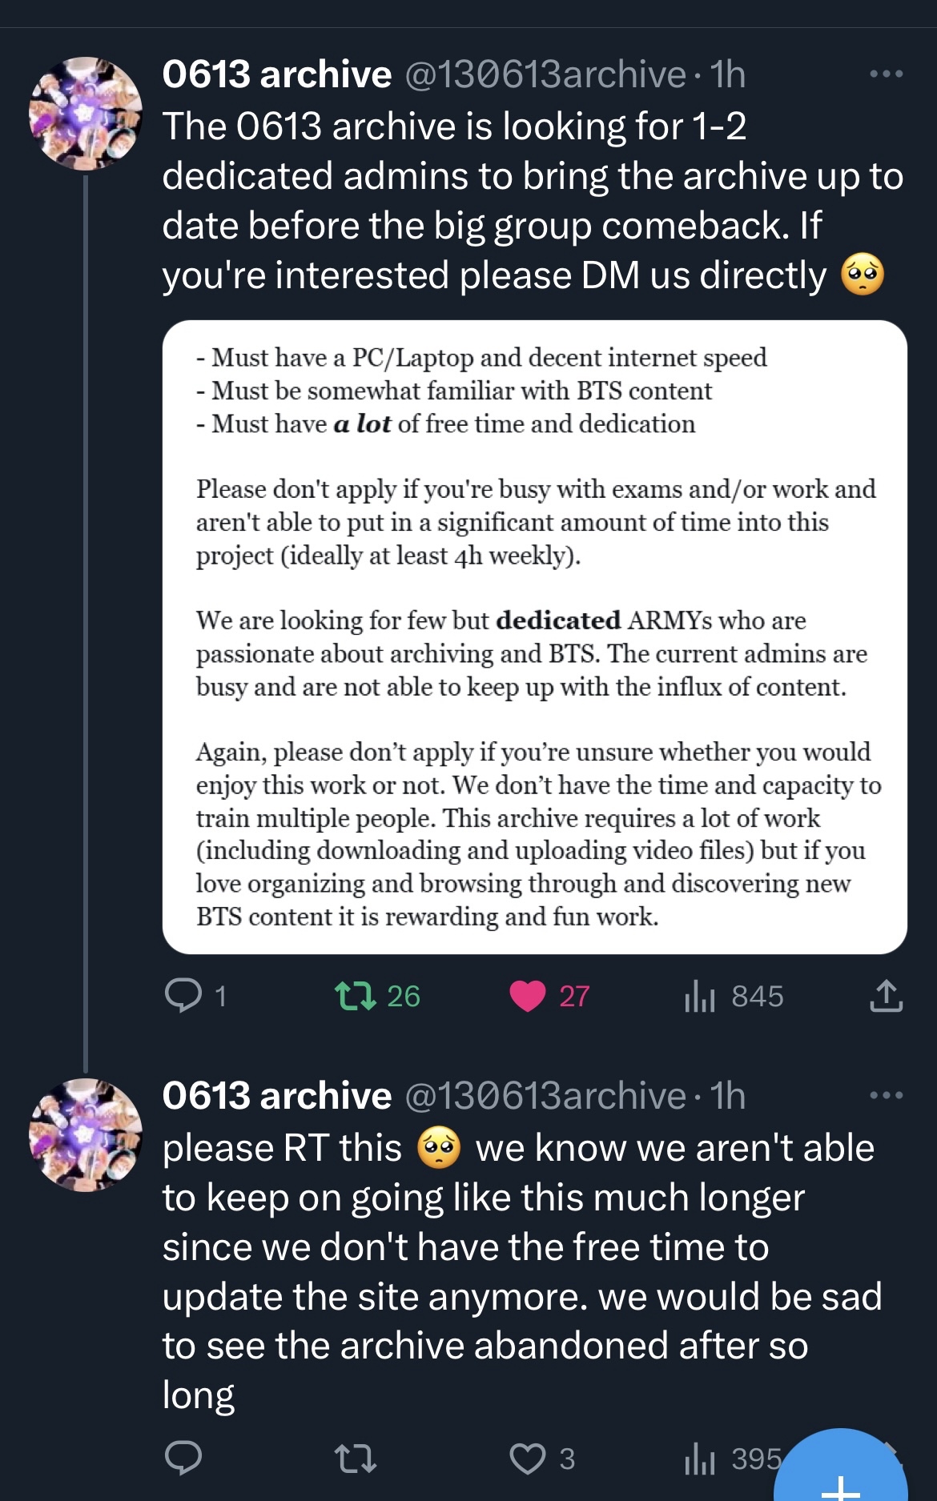
Task: Expand the attached requirements image
Action: tap(534, 636)
